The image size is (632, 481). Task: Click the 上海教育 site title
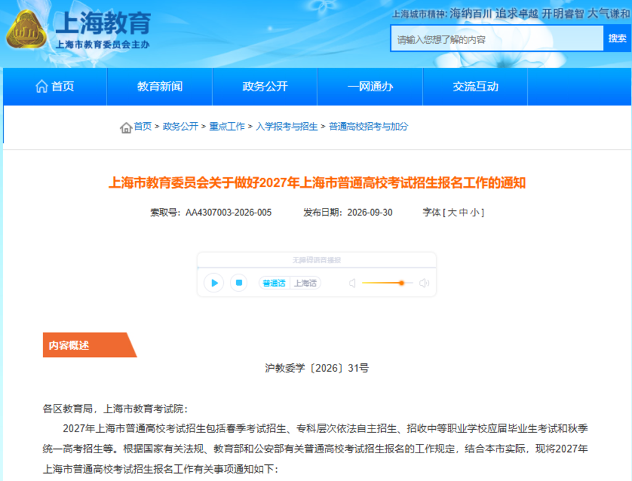[103, 23]
